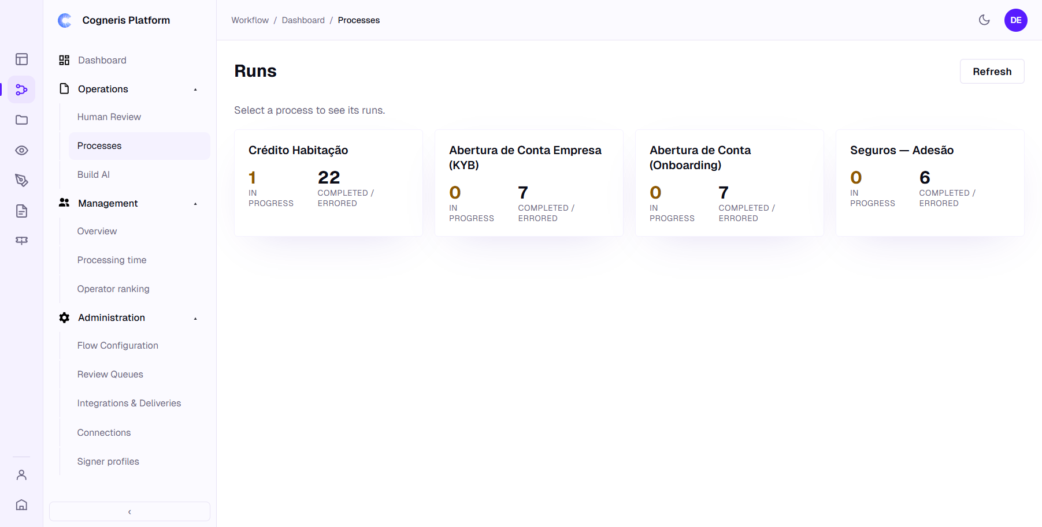Toggle dark mode with moon icon
This screenshot has height=527, width=1042.
984,20
